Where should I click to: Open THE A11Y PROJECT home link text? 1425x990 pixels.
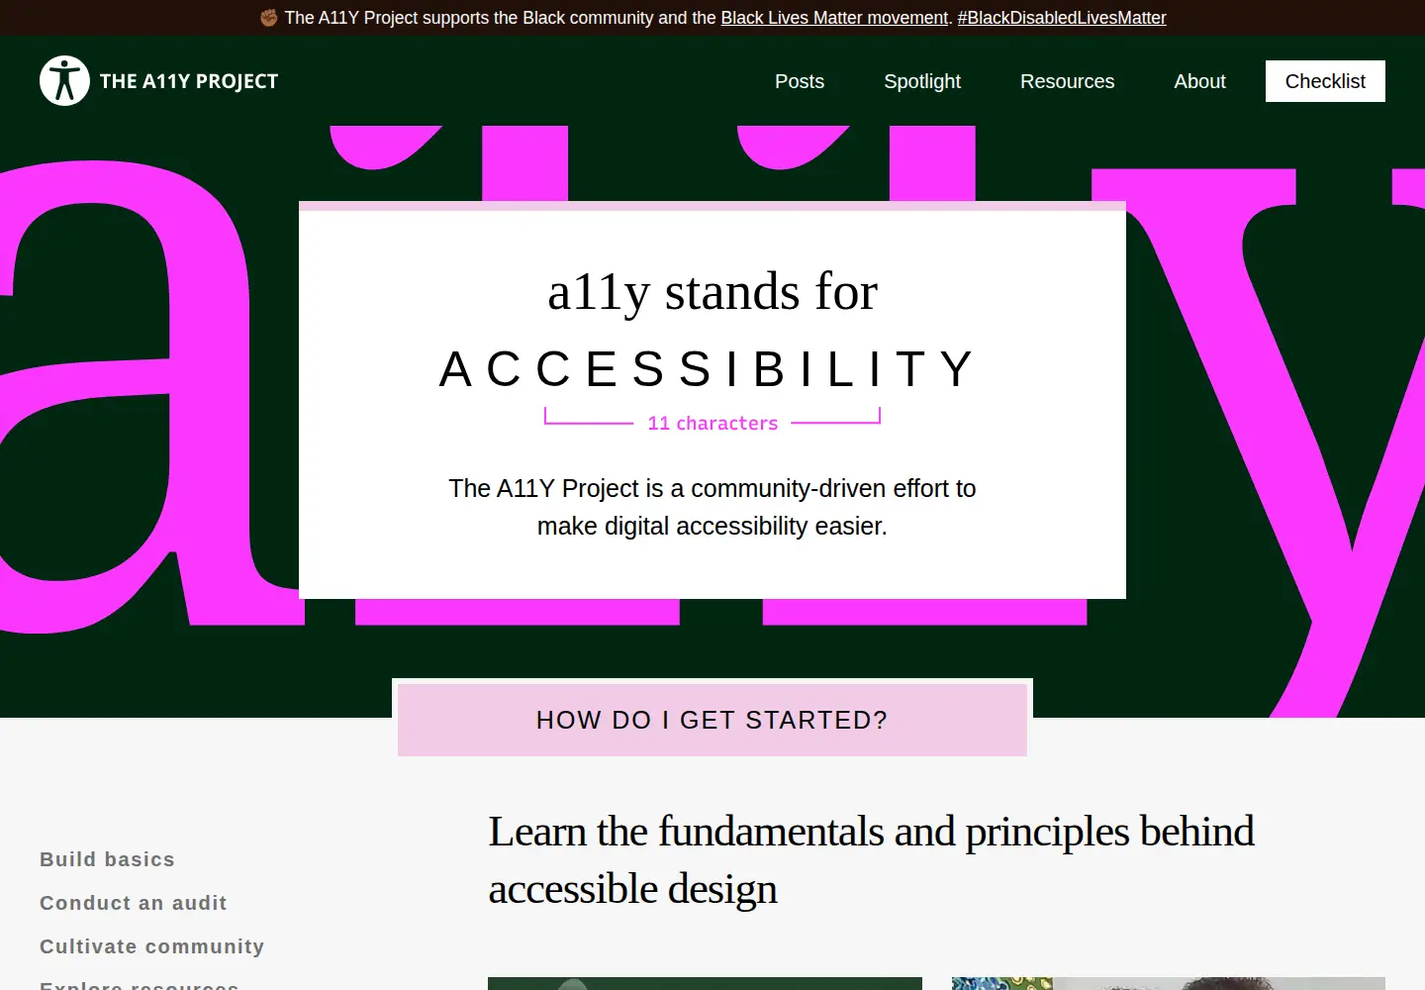point(189,81)
